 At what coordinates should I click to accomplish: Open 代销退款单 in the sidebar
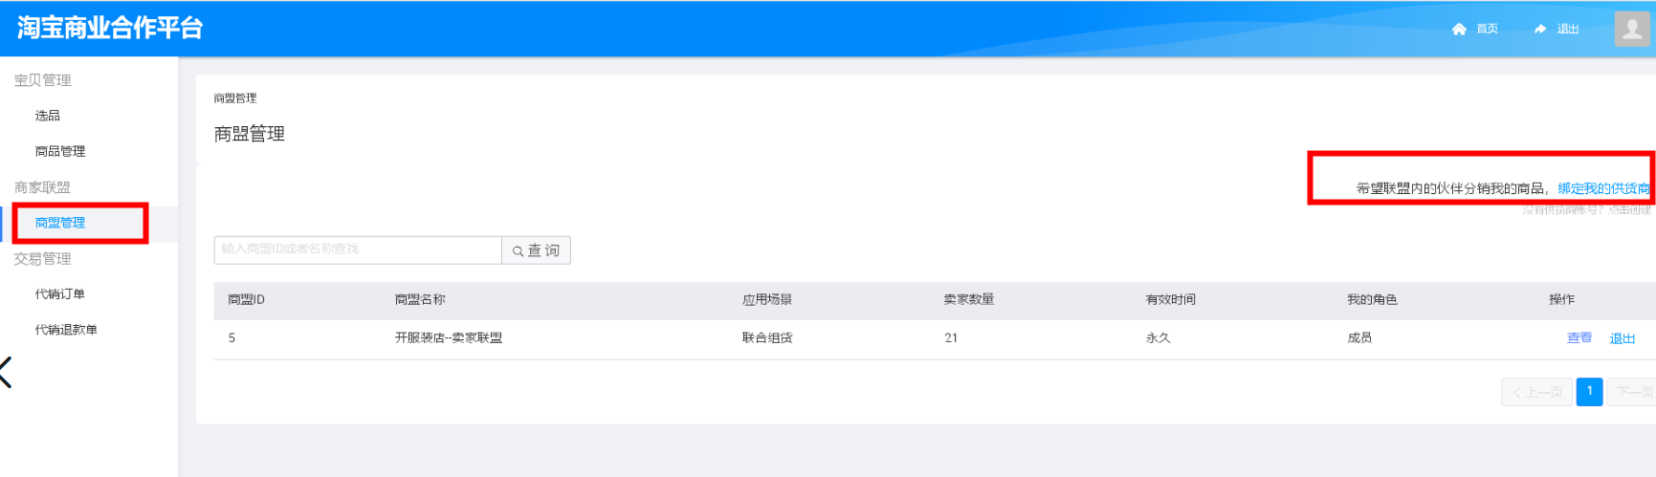coord(66,330)
